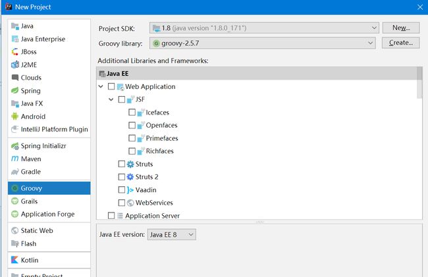This screenshot has height=277, width=428.
Task: Click New... button for Project SDK
Action: (401, 28)
